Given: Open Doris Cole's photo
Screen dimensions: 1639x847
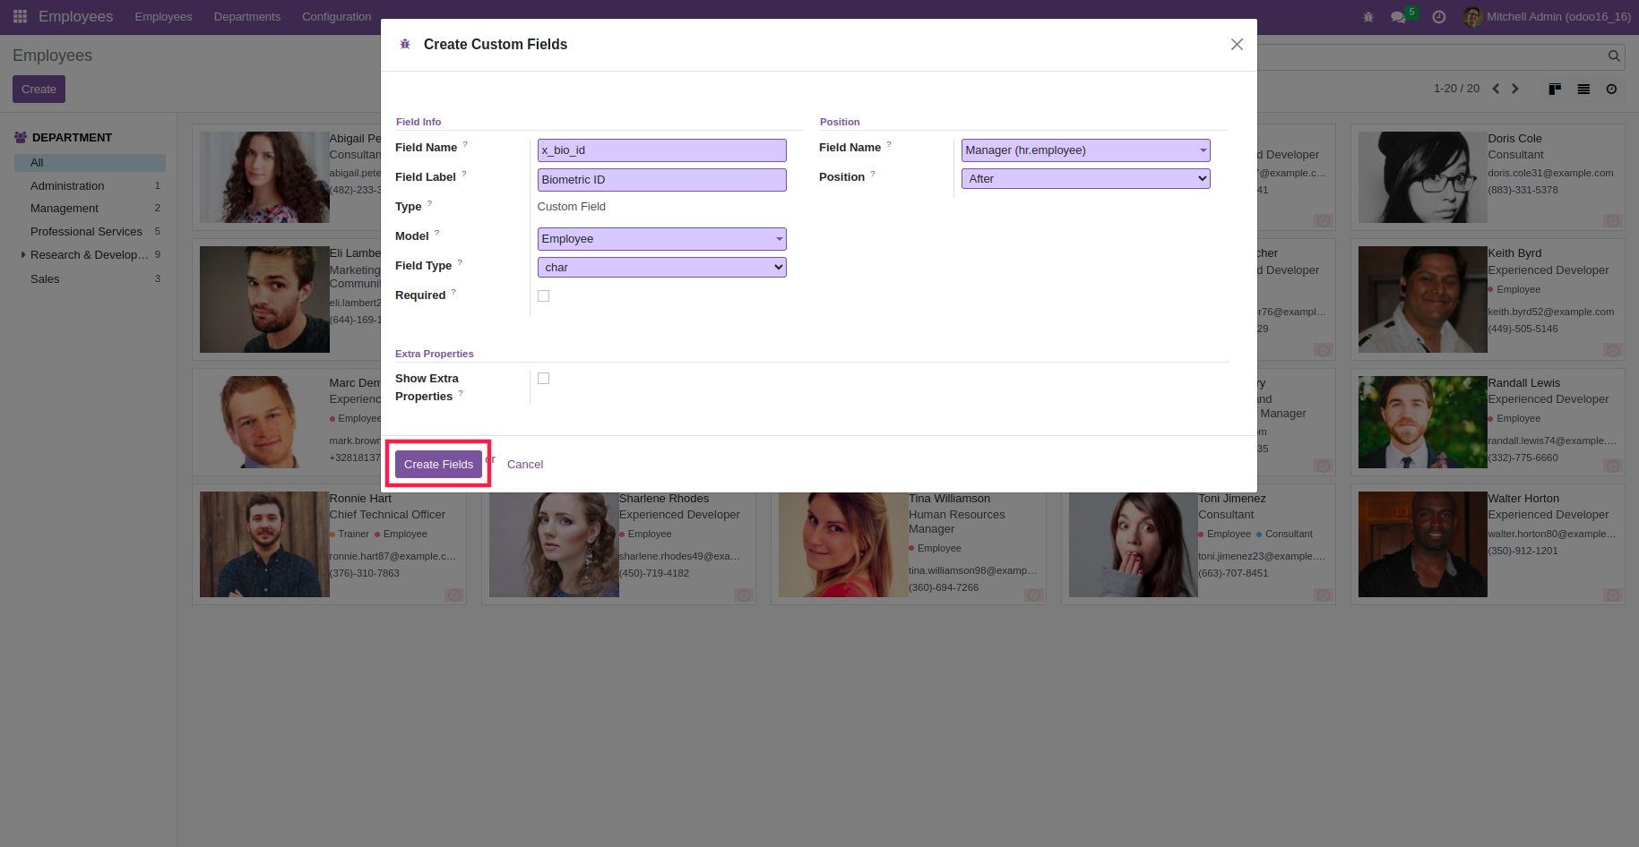Looking at the screenshot, I should [1422, 177].
